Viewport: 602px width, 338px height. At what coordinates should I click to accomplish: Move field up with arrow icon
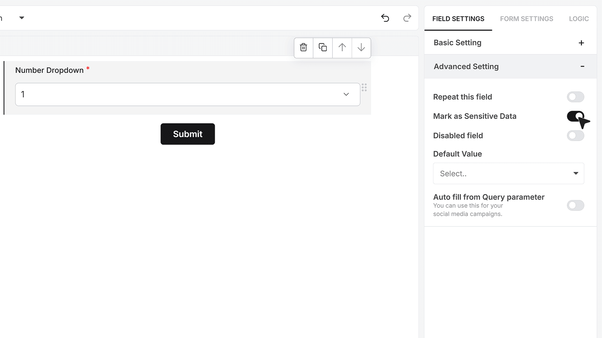pyautogui.click(x=342, y=48)
